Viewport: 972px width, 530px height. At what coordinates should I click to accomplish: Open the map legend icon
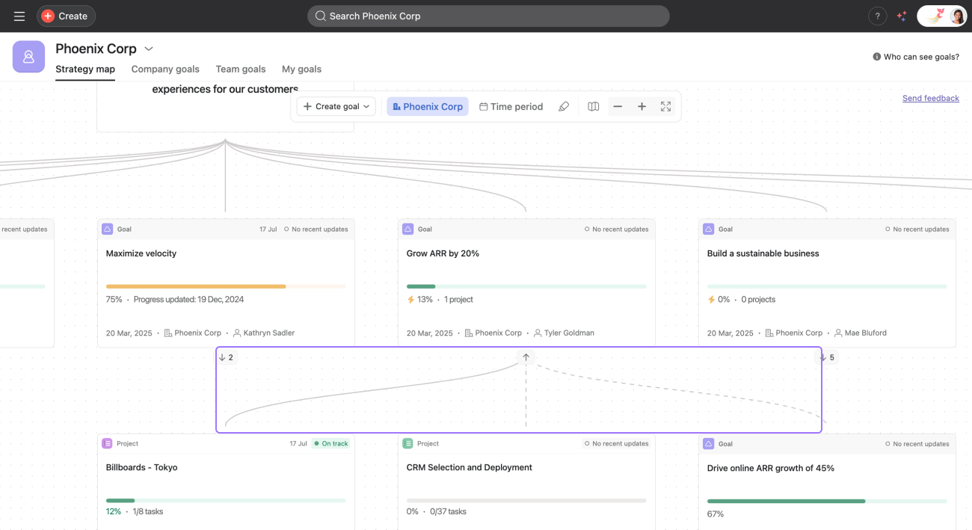point(594,107)
